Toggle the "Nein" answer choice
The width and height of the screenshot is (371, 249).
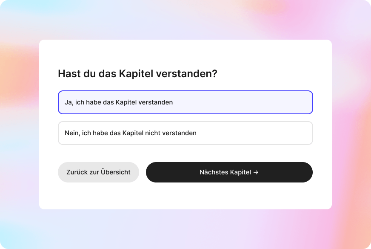pos(185,133)
